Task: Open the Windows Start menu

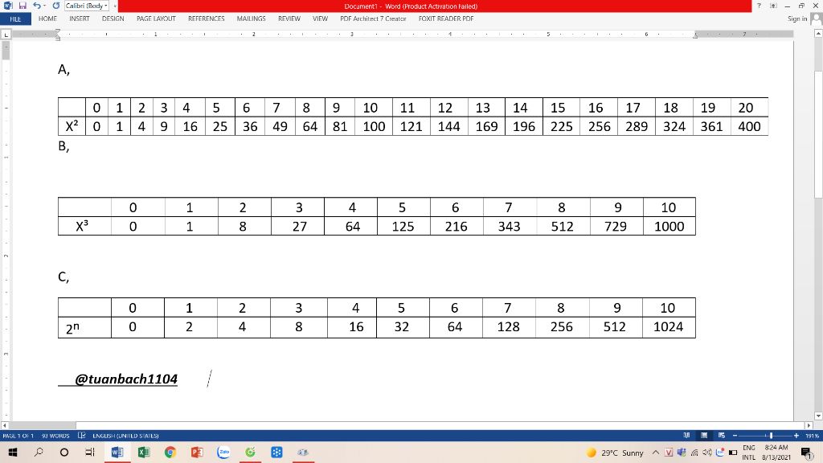Action: click(12, 452)
